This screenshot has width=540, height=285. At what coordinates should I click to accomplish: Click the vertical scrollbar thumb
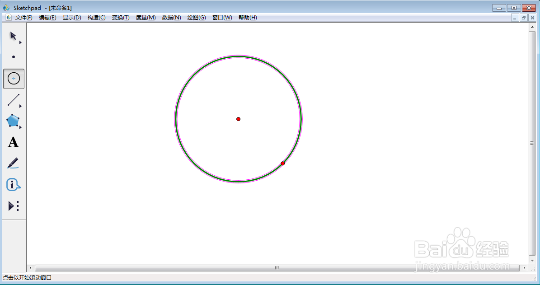(532, 144)
